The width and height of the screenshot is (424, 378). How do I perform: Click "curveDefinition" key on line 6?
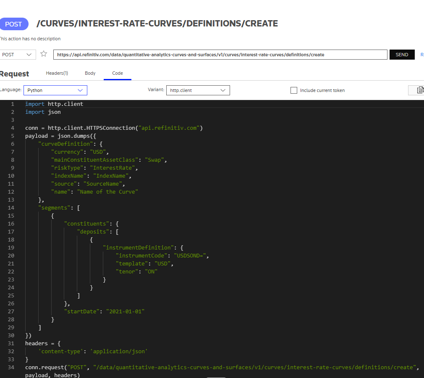pos(65,144)
